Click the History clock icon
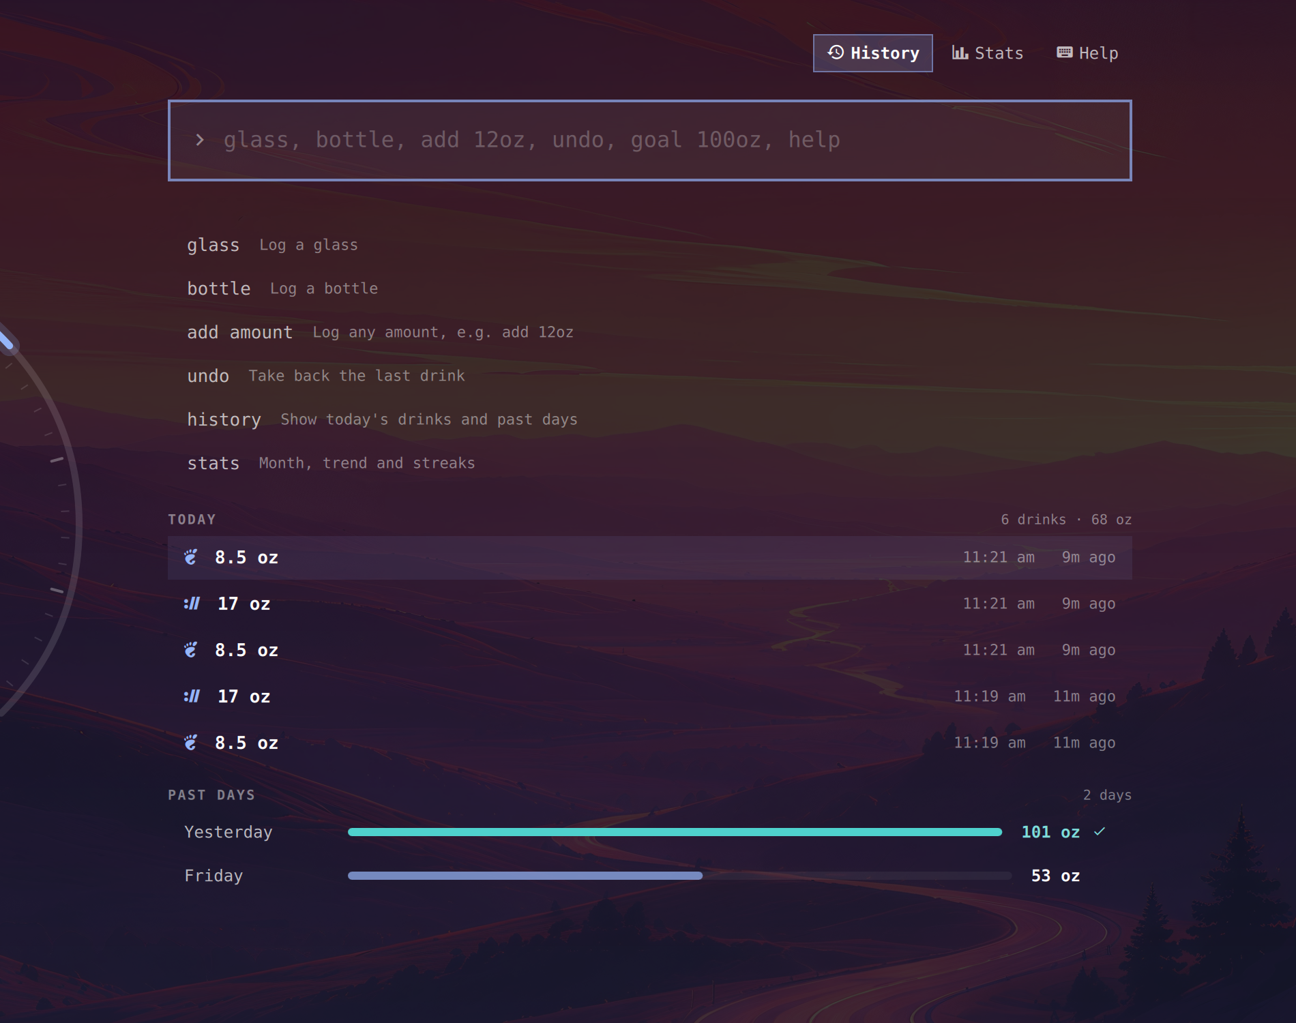1296x1023 pixels. coord(836,53)
